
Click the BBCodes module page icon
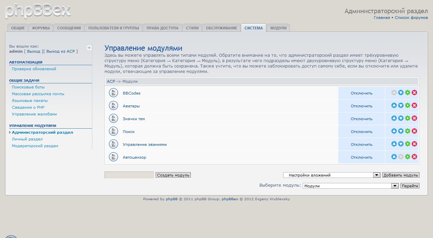(113, 92)
